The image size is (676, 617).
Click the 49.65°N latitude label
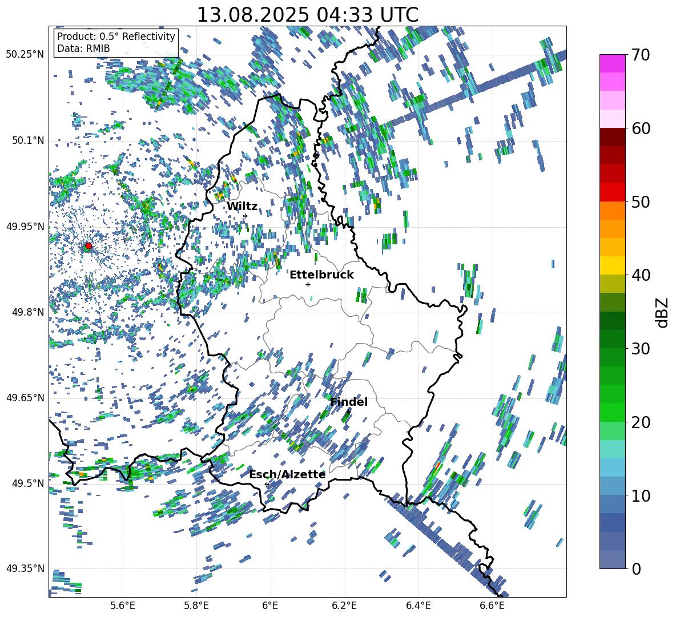(25, 397)
